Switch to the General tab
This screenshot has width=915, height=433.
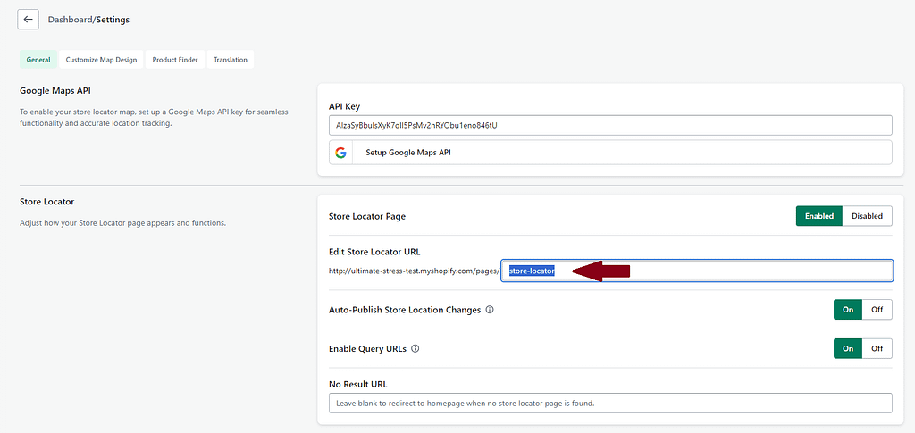tap(38, 60)
